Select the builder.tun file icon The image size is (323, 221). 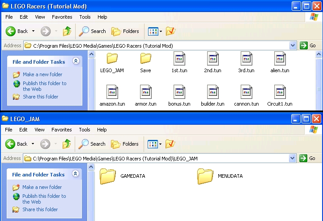(x=212, y=92)
